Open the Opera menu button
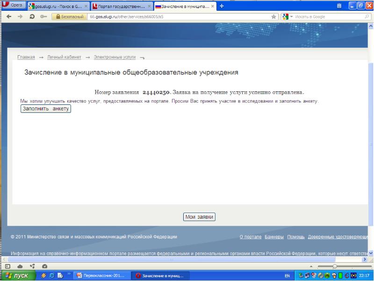Image resolution: width=374 pixels, height=281 pixels. (13, 6)
